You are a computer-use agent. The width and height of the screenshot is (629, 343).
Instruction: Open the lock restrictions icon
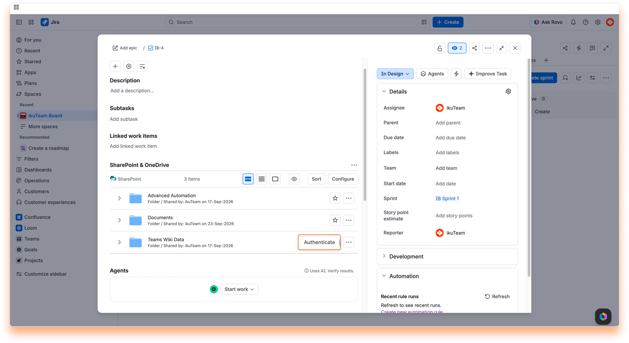440,48
